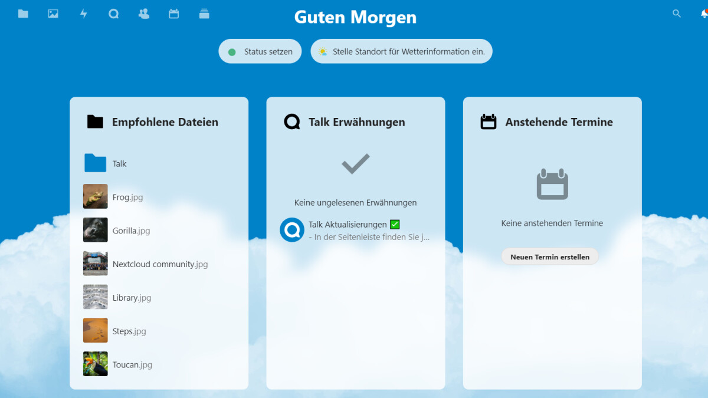Open the Calendar app icon in top bar

174,14
